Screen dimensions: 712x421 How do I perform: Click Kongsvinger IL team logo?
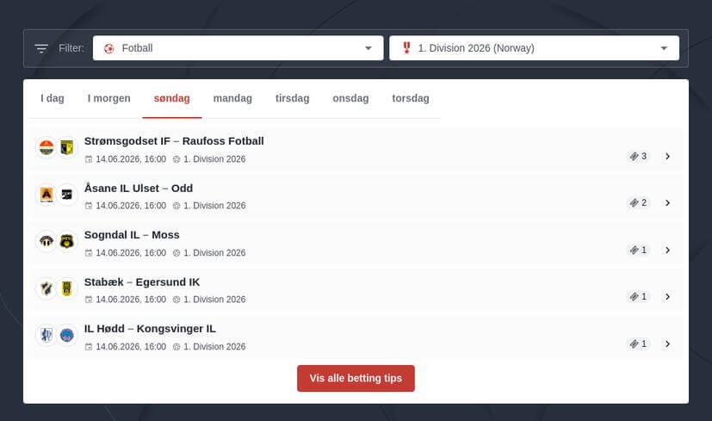[67, 335]
